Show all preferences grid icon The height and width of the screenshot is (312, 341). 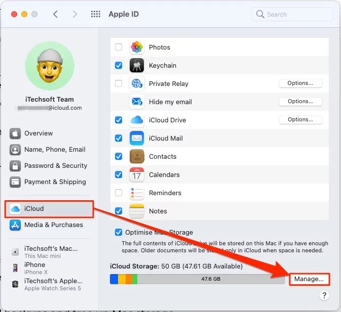click(96, 14)
